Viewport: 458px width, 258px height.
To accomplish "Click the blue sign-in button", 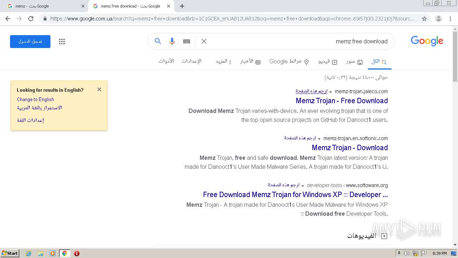I will tap(30, 42).
